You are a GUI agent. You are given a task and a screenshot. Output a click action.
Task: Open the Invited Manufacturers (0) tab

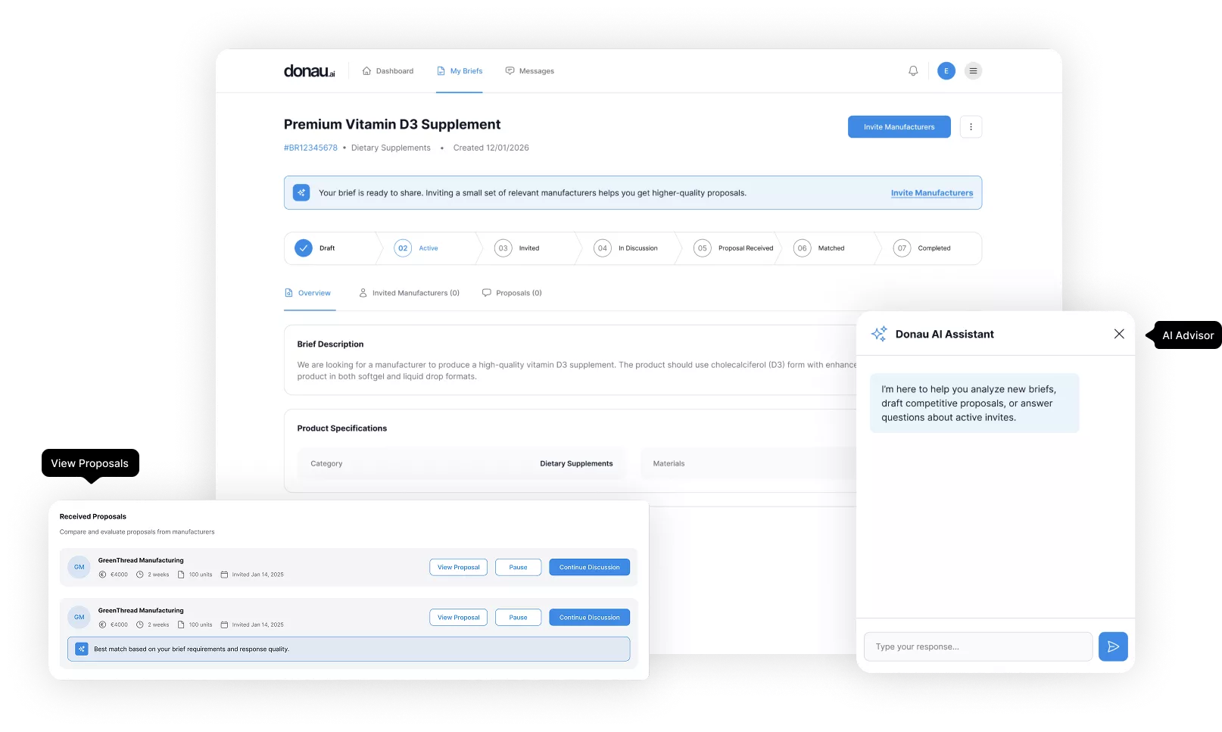coord(409,293)
